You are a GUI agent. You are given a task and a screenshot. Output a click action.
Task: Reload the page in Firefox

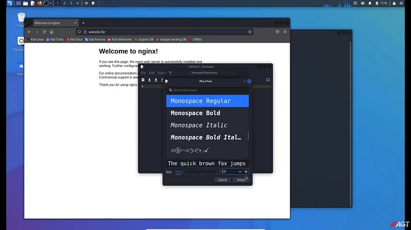pos(44,32)
